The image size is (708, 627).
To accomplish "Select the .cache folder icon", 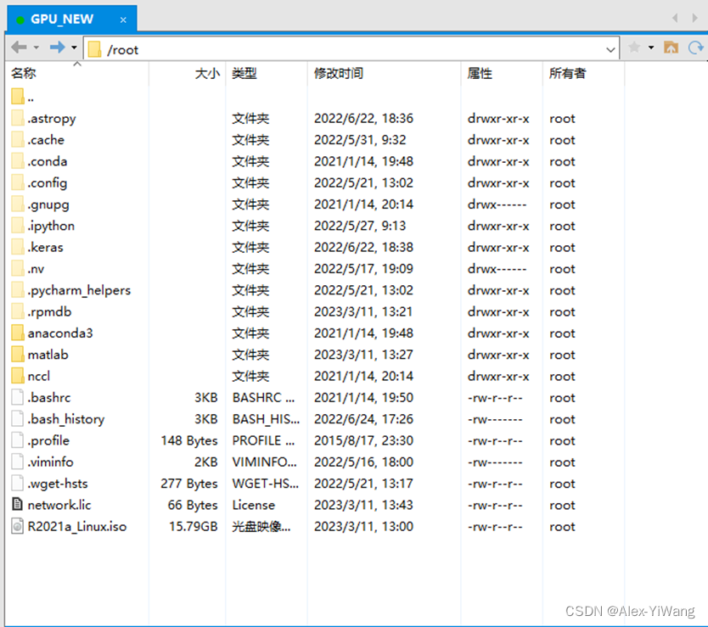I will point(18,139).
